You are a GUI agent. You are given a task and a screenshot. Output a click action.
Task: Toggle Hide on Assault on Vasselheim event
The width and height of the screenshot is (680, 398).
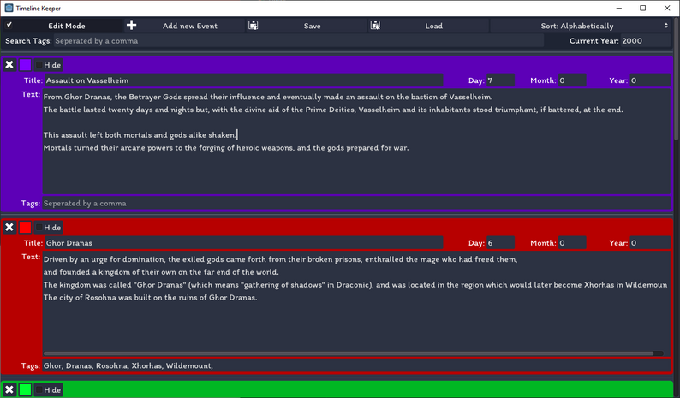pos(48,65)
